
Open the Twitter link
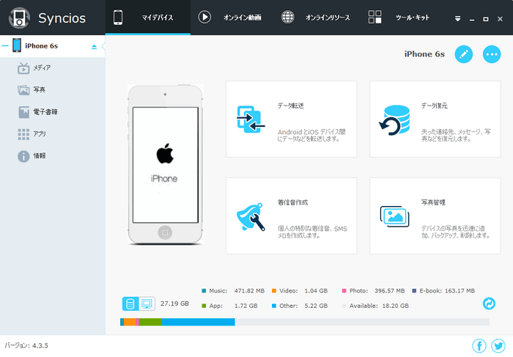498,346
